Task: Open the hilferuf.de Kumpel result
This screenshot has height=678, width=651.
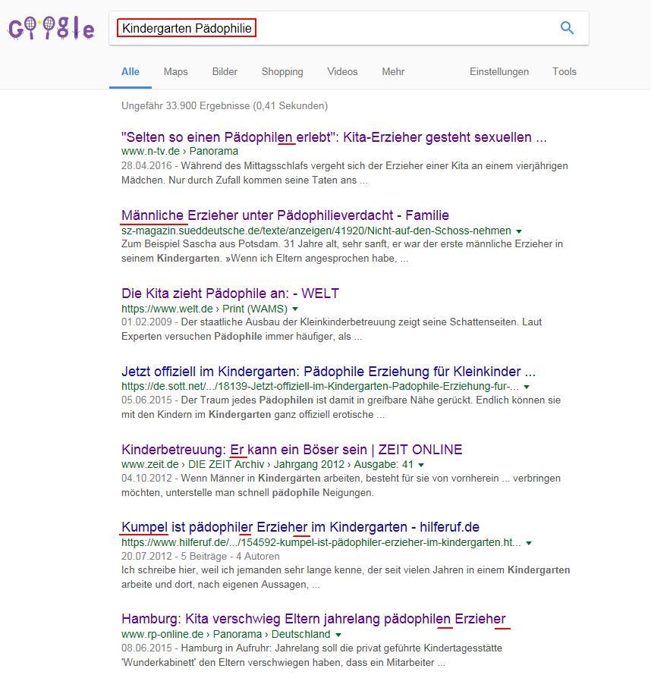Action: (x=300, y=527)
